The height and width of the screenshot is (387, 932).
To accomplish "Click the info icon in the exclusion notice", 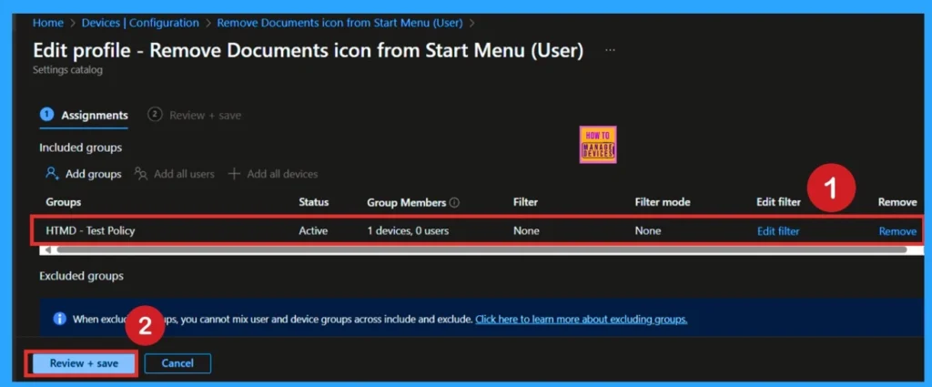I will (59, 319).
